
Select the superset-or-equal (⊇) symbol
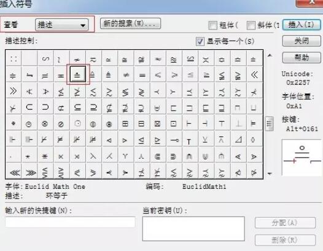pyautogui.click(x=93, y=107)
